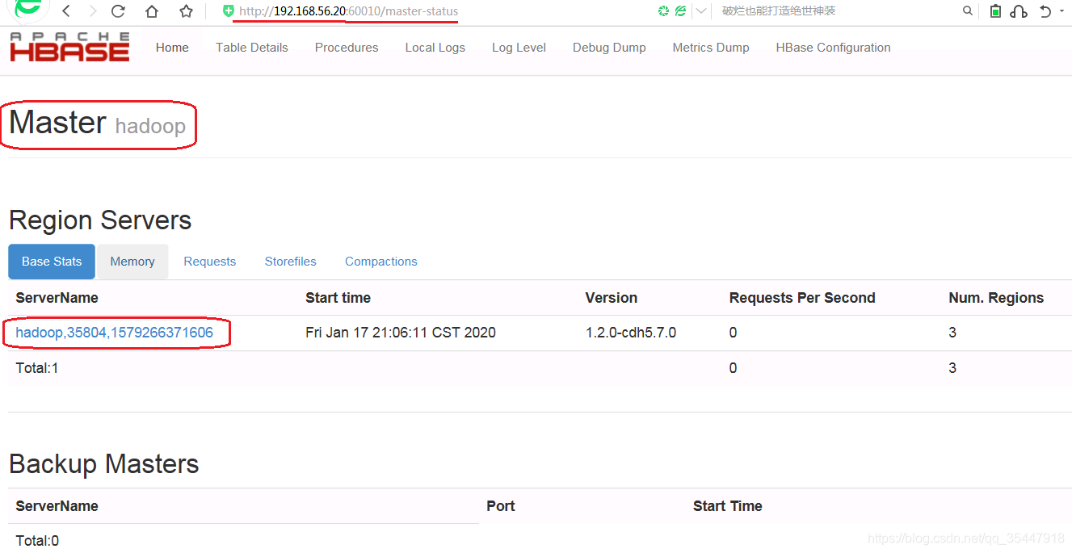Click the search magnifier icon
Screen dimensions: 1072x553
pos(968,11)
